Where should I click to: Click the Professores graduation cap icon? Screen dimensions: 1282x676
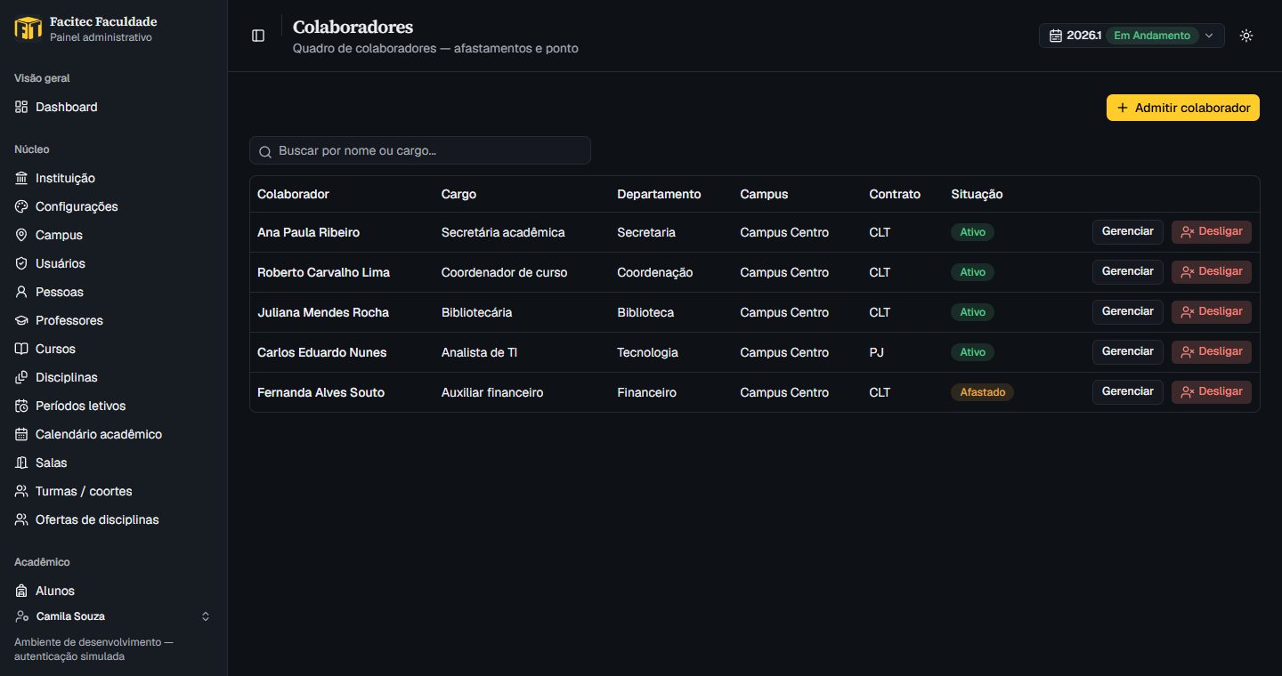[x=21, y=320]
